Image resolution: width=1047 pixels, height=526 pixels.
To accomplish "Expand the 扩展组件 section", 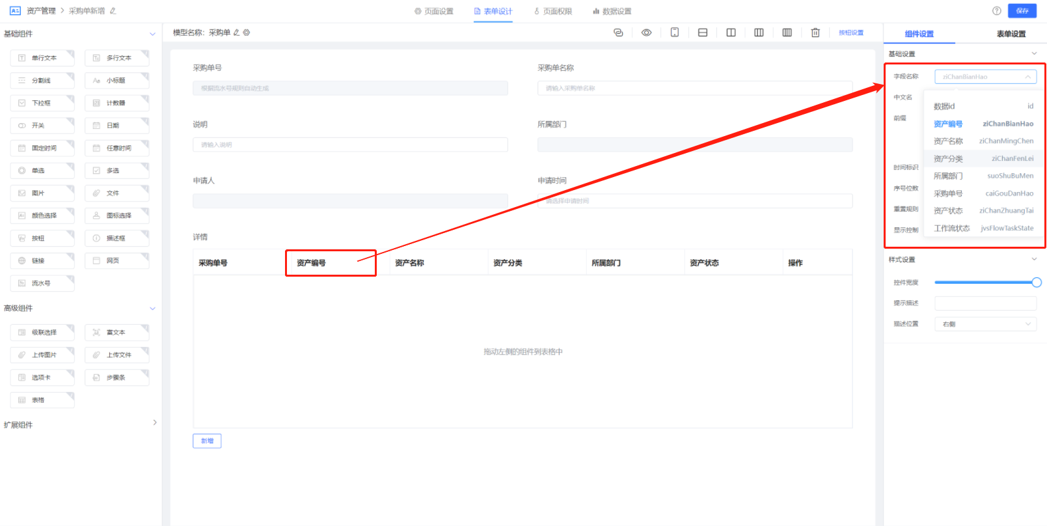I will pos(154,422).
